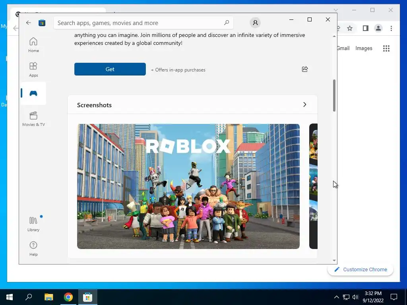Select the Gaming controller sidebar item
407x305 pixels.
[x=33, y=93]
